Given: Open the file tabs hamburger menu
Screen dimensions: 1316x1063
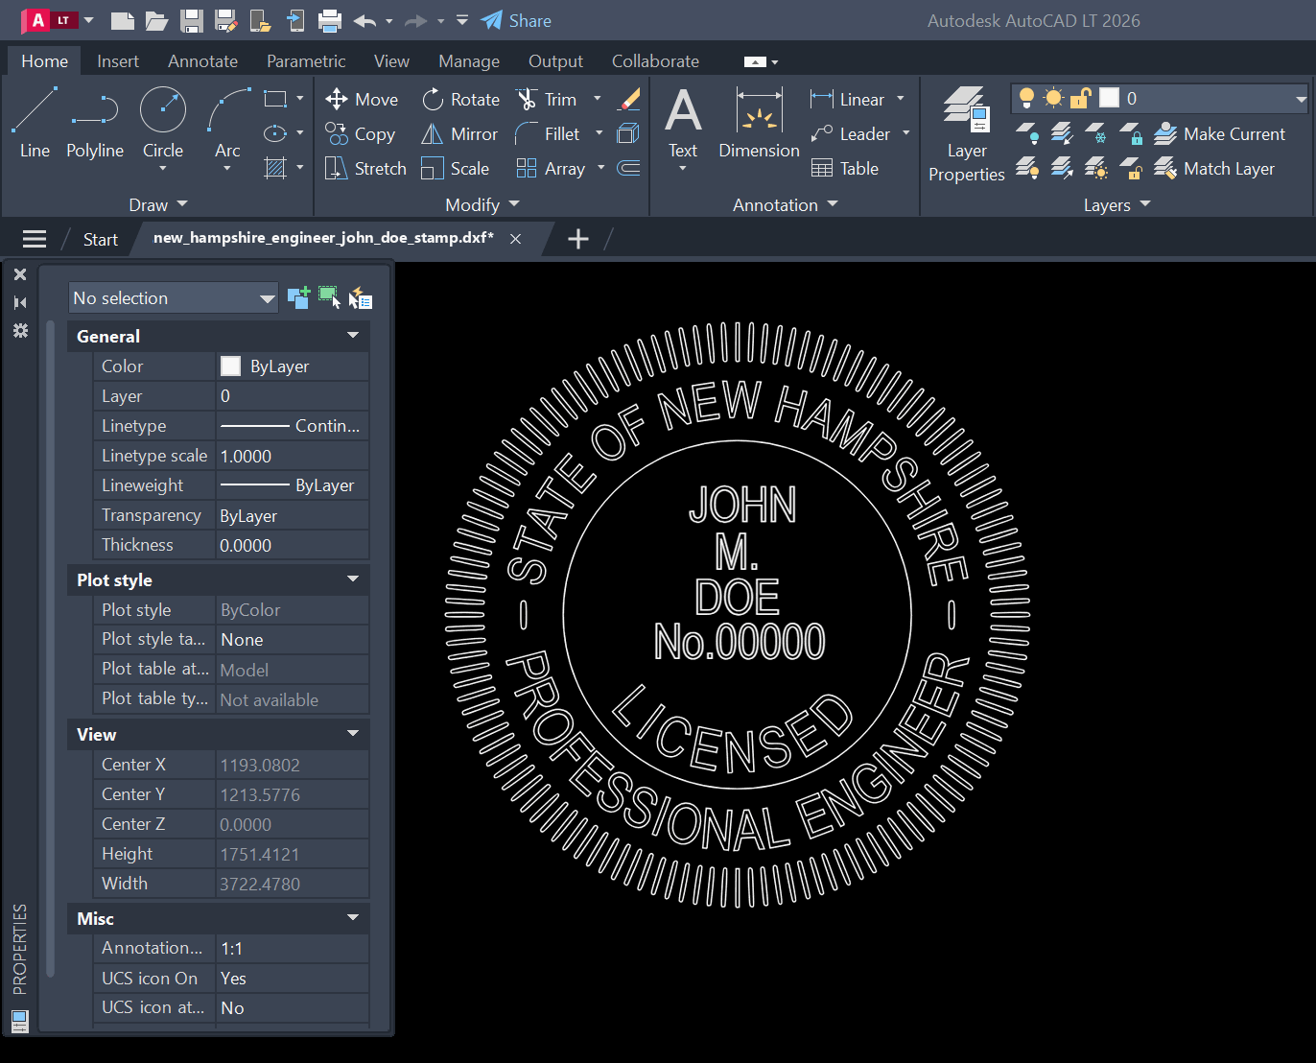Looking at the screenshot, I should 35,239.
